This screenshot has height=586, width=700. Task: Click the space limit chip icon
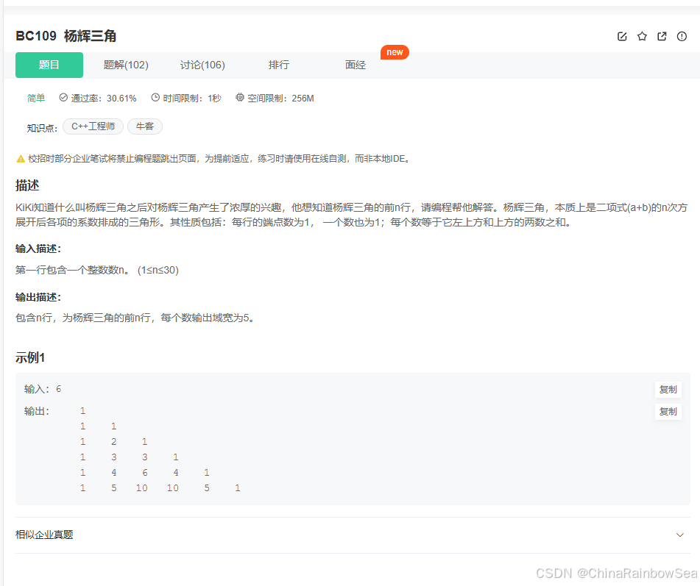pos(240,97)
